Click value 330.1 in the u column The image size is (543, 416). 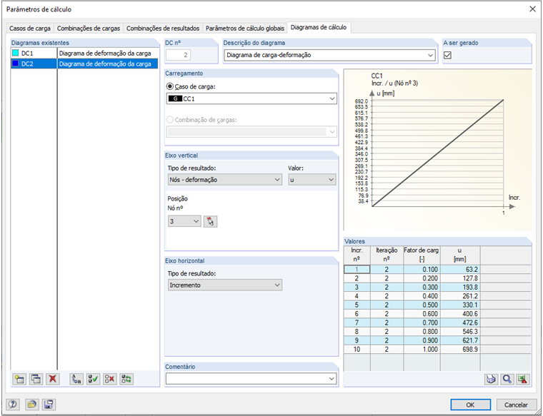[x=460, y=305]
